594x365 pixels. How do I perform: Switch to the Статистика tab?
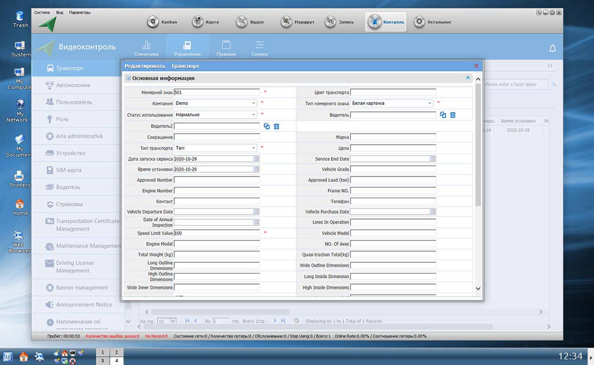click(x=146, y=48)
